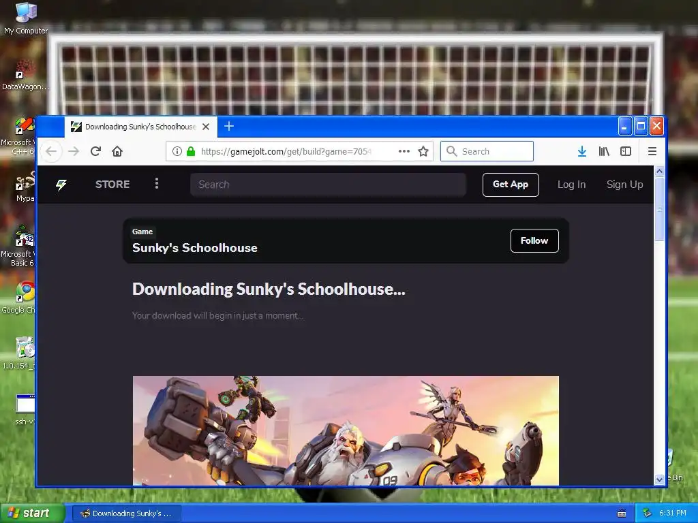Focus the Game Jolt search field
The width and height of the screenshot is (698, 523).
click(328, 185)
